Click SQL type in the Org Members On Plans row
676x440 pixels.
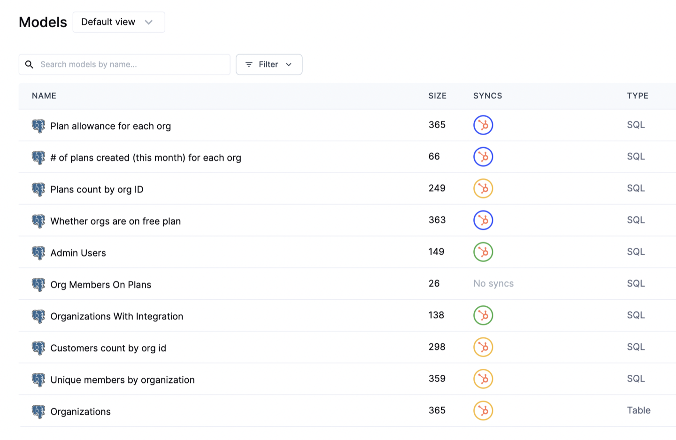coord(636,283)
